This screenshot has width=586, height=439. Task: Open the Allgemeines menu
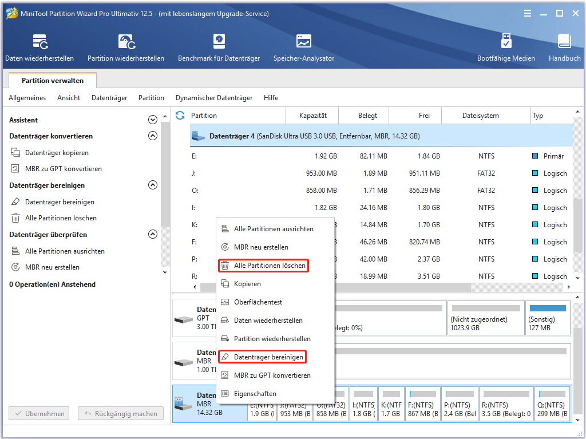tap(27, 98)
